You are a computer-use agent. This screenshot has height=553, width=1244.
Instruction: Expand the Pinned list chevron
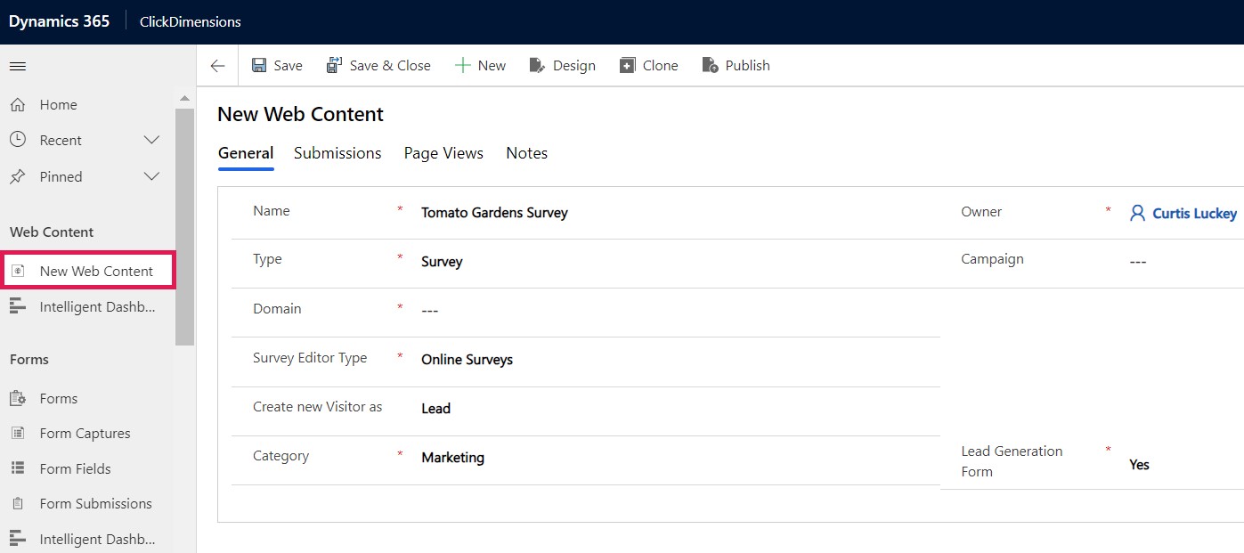152,176
